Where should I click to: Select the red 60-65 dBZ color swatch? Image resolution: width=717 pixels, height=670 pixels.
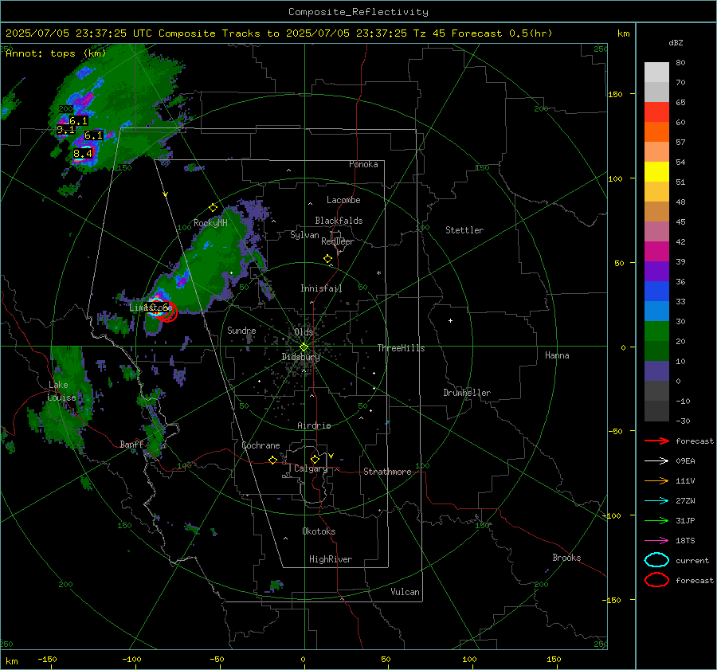click(656, 112)
